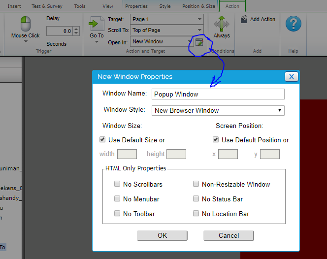The width and height of the screenshot is (327, 259).
Task: Switch to the Properties tab
Action: point(136,6)
